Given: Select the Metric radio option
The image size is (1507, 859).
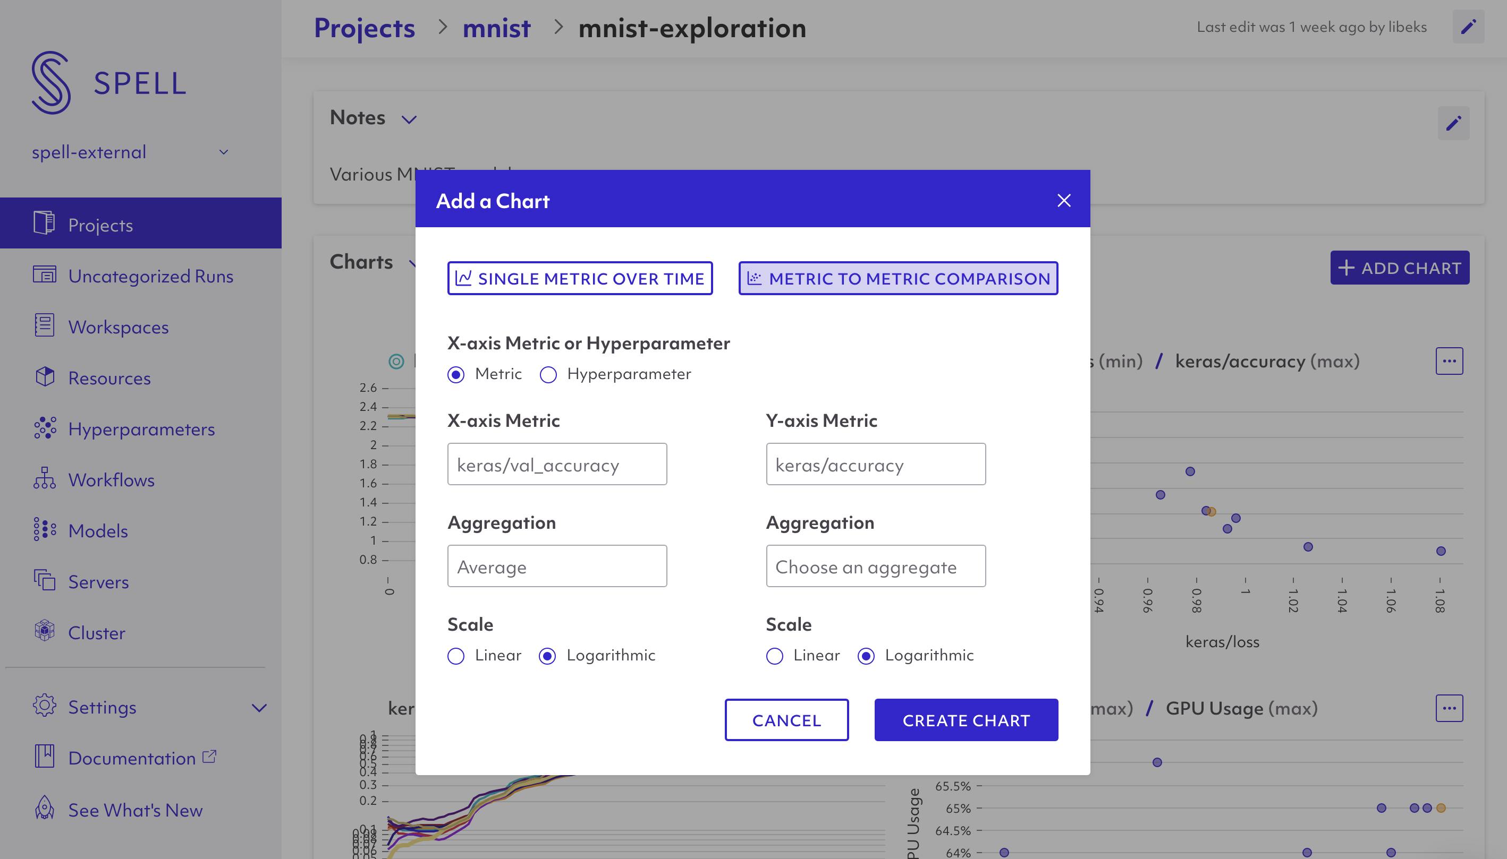Looking at the screenshot, I should [456, 375].
